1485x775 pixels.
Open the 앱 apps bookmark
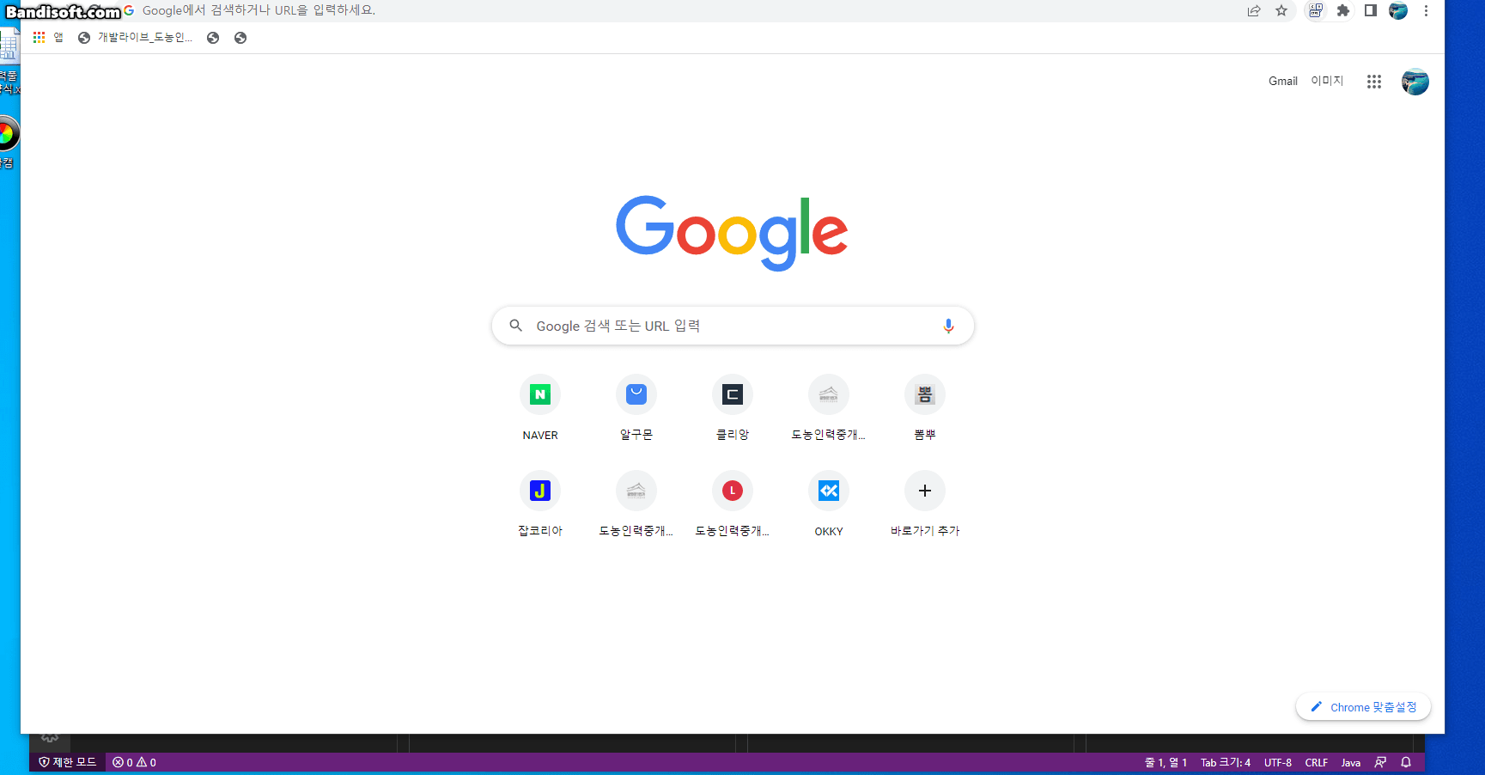(48, 38)
